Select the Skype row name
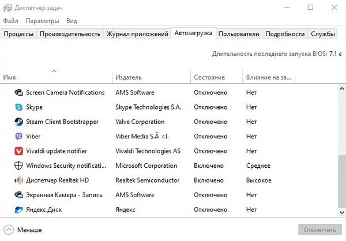This screenshot has width=346, height=241. point(34,107)
